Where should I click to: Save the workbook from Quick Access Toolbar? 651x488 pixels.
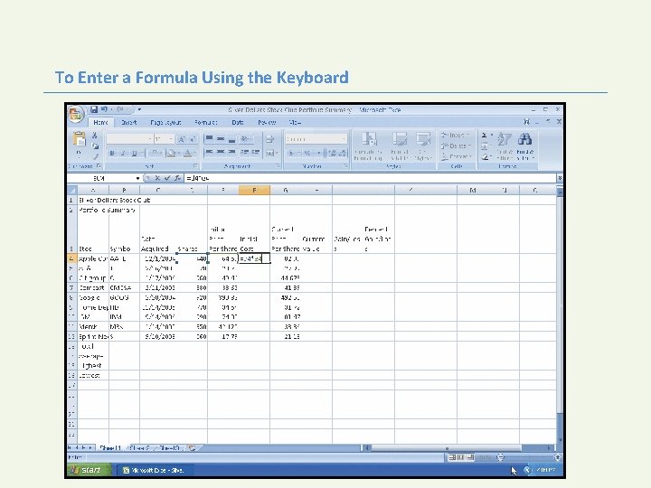(x=94, y=109)
